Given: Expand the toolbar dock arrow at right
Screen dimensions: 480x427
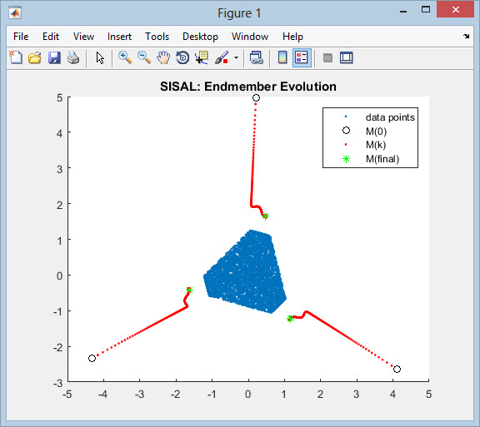Looking at the screenshot, I should coord(466,37).
